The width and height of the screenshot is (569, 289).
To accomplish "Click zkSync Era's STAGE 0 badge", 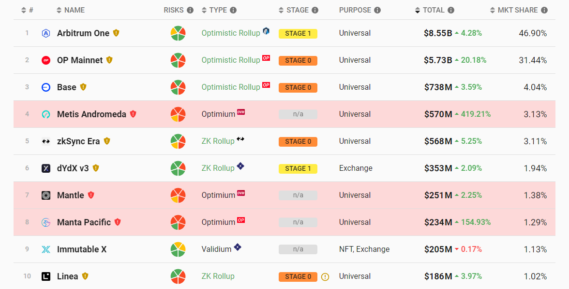I will click(x=298, y=142).
